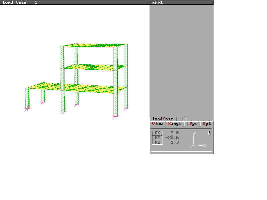Select the middle floor slab of the structure

pos(95,67)
